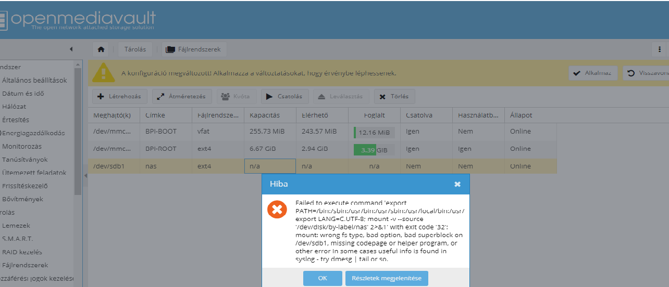Select the /dev/sdb1 device cell

point(114,166)
